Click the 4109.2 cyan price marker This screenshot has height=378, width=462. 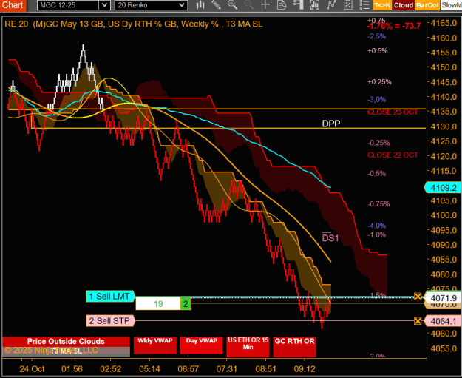[x=443, y=188]
